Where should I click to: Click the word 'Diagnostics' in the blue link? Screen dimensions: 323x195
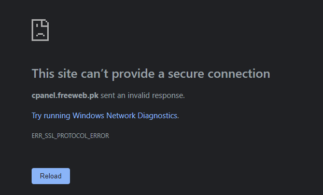click(x=158, y=116)
